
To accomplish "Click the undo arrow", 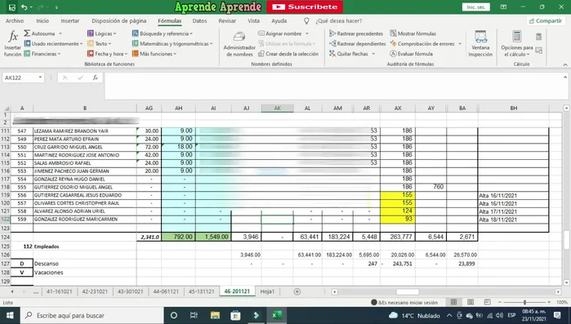I will coord(24,7).
